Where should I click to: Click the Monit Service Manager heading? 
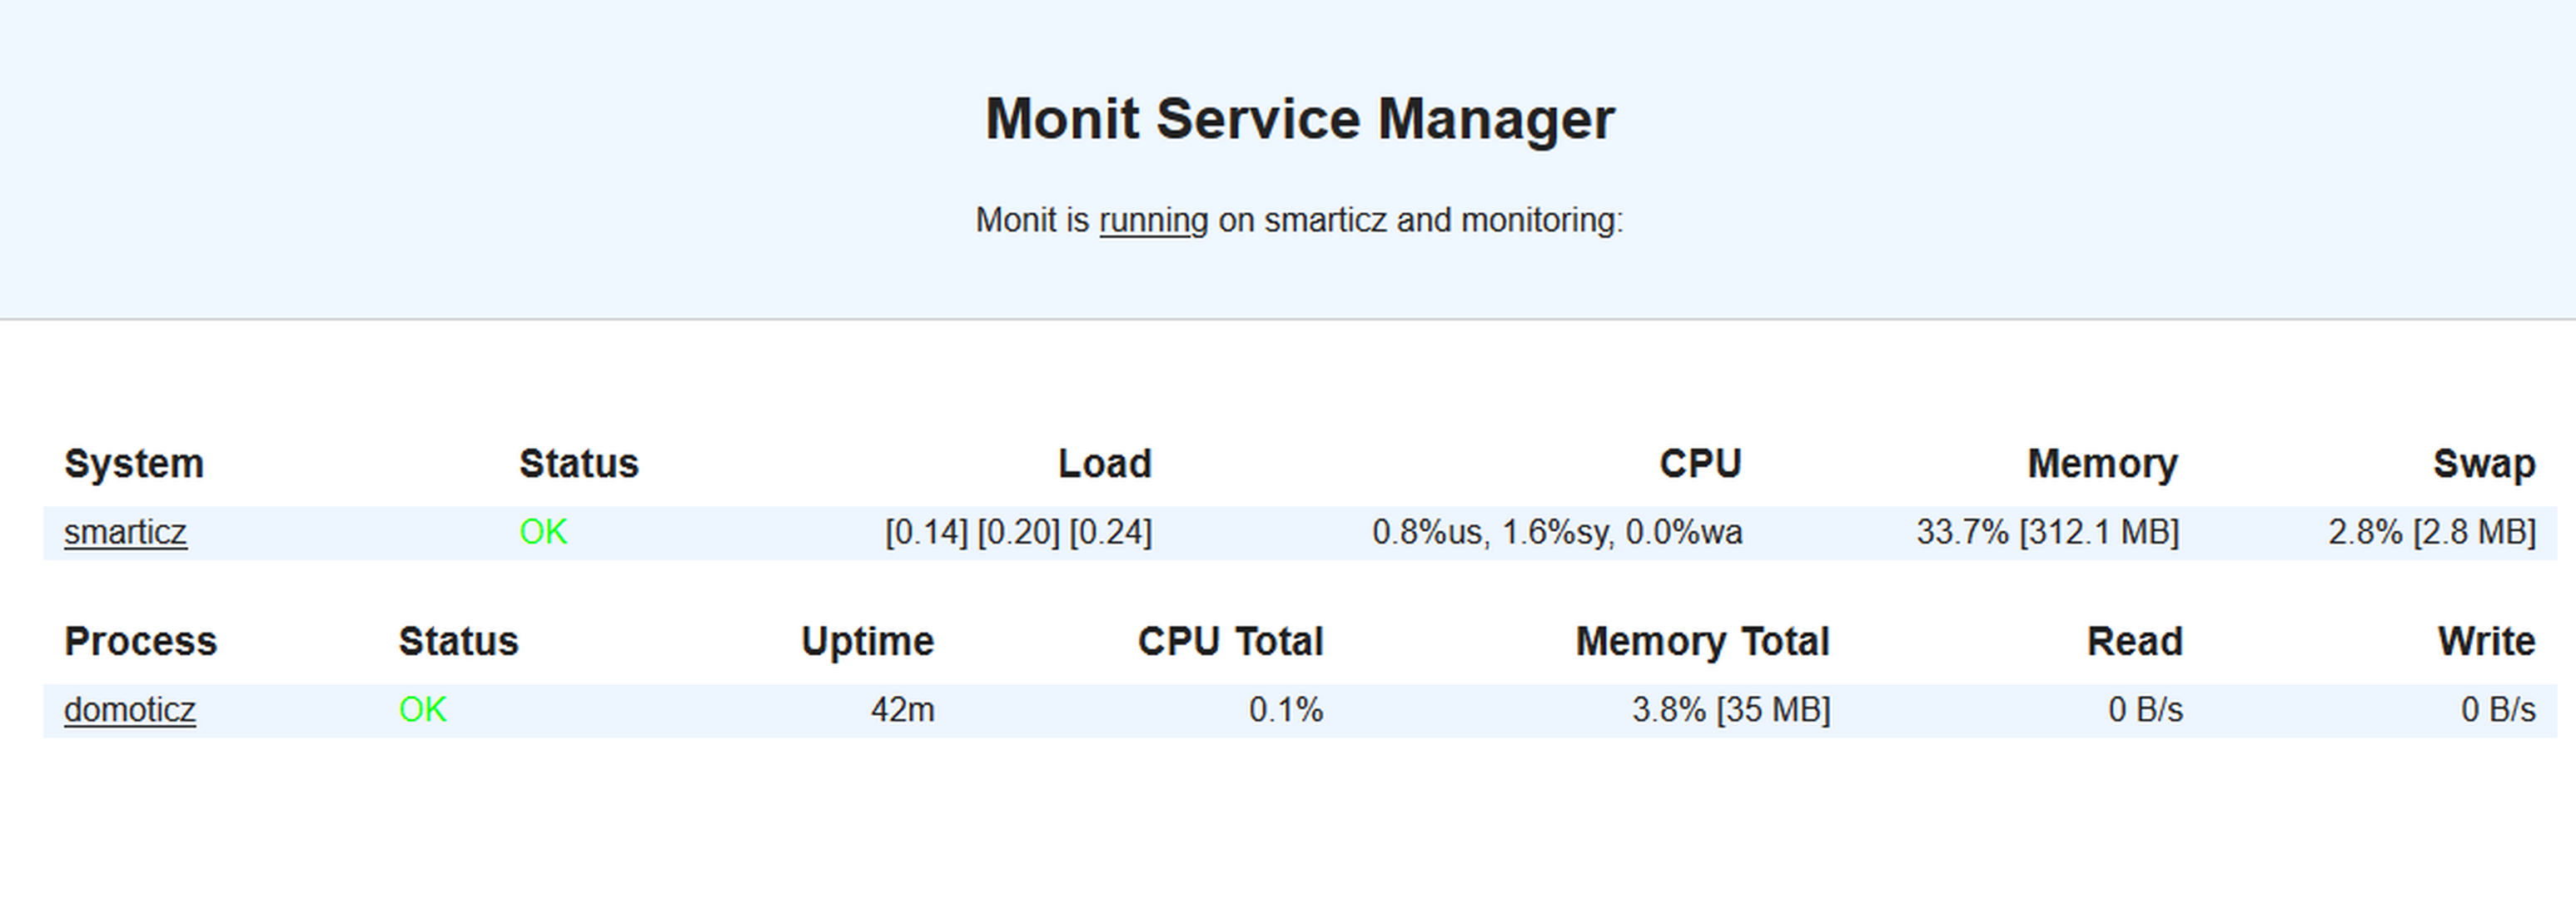[x=1299, y=119]
